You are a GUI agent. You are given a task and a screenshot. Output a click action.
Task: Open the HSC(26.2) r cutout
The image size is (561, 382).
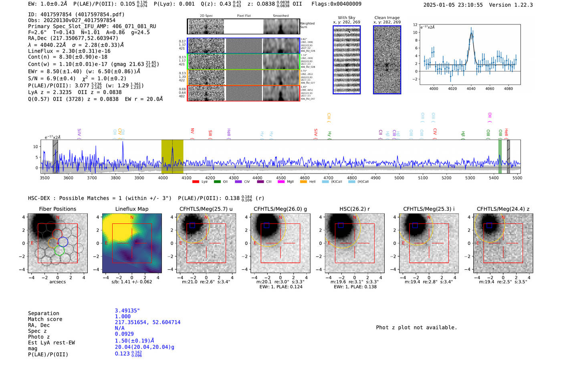pyautogui.click(x=355, y=243)
